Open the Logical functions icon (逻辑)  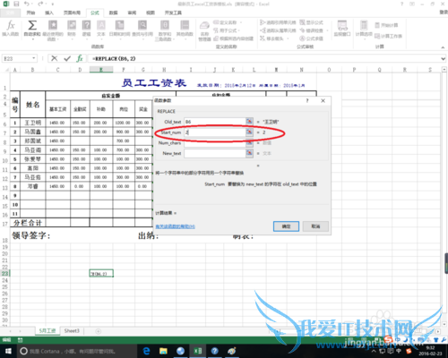pos(86,25)
